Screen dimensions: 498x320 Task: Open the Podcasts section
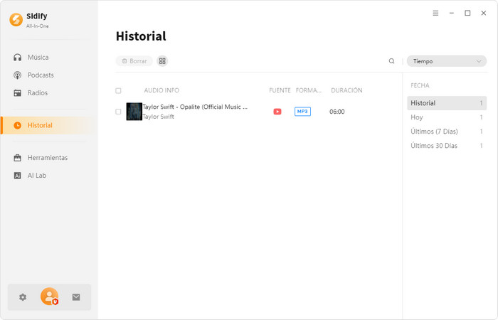point(41,75)
